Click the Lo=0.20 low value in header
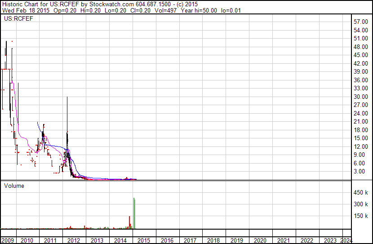Viewport: 373px width, 244px height. (115, 10)
